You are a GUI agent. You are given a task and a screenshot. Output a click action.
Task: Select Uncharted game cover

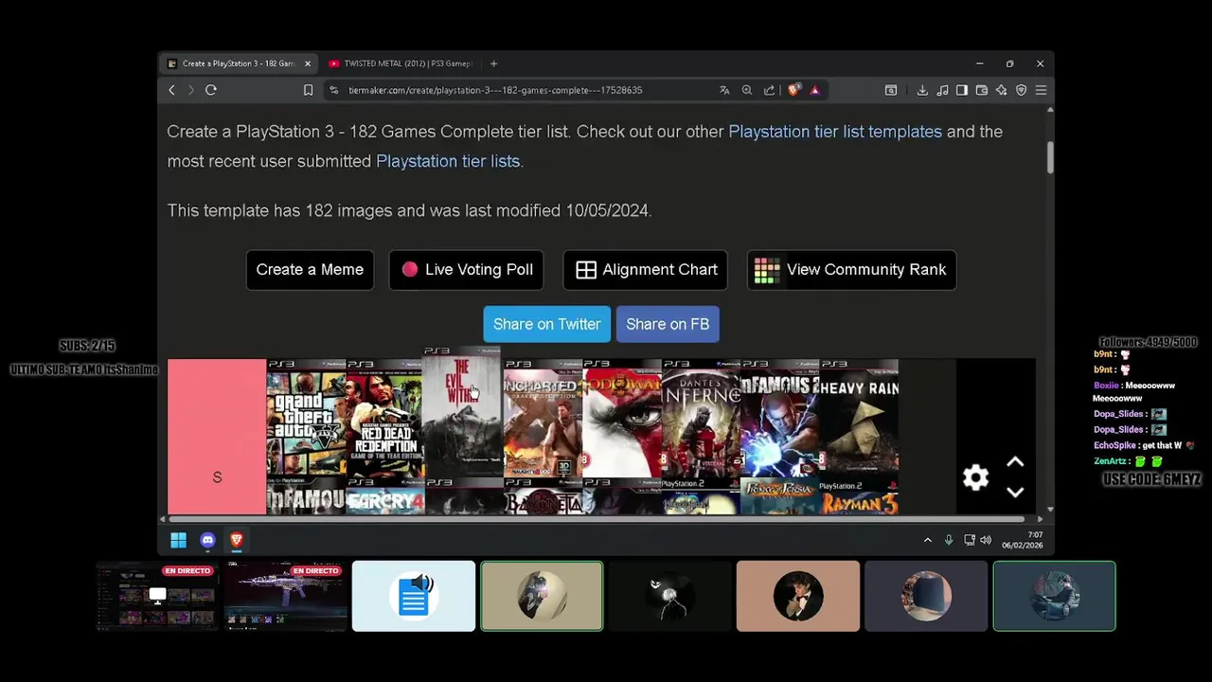tap(543, 417)
